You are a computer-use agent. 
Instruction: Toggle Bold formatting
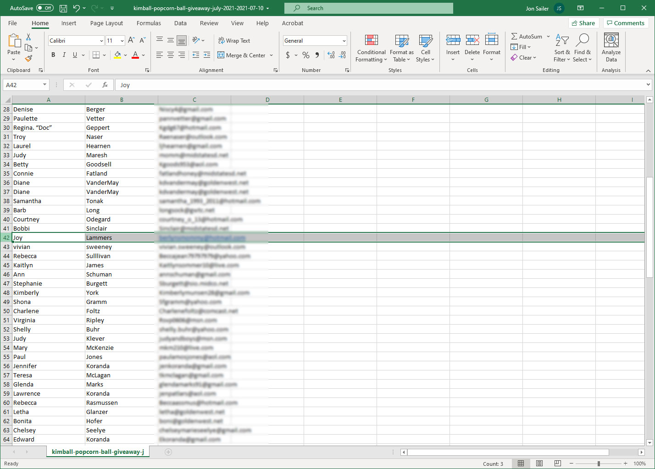tap(53, 55)
